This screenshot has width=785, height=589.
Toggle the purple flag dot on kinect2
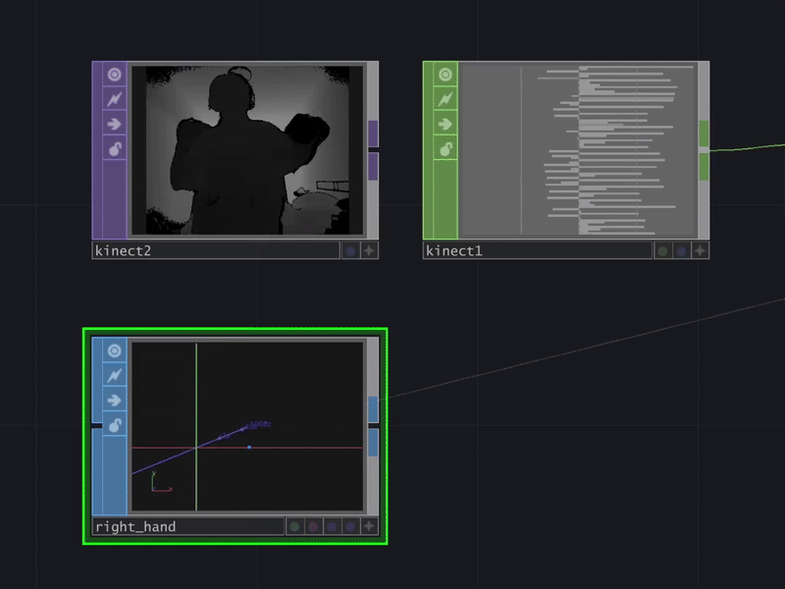click(x=349, y=250)
